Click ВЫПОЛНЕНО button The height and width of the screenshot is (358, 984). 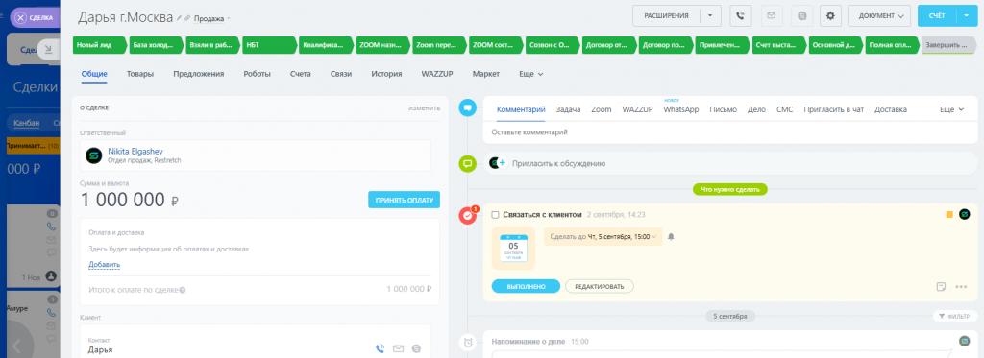click(x=526, y=286)
